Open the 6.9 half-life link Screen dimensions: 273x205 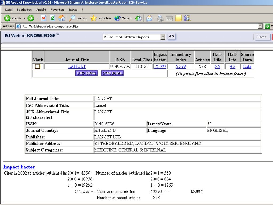click(x=218, y=66)
